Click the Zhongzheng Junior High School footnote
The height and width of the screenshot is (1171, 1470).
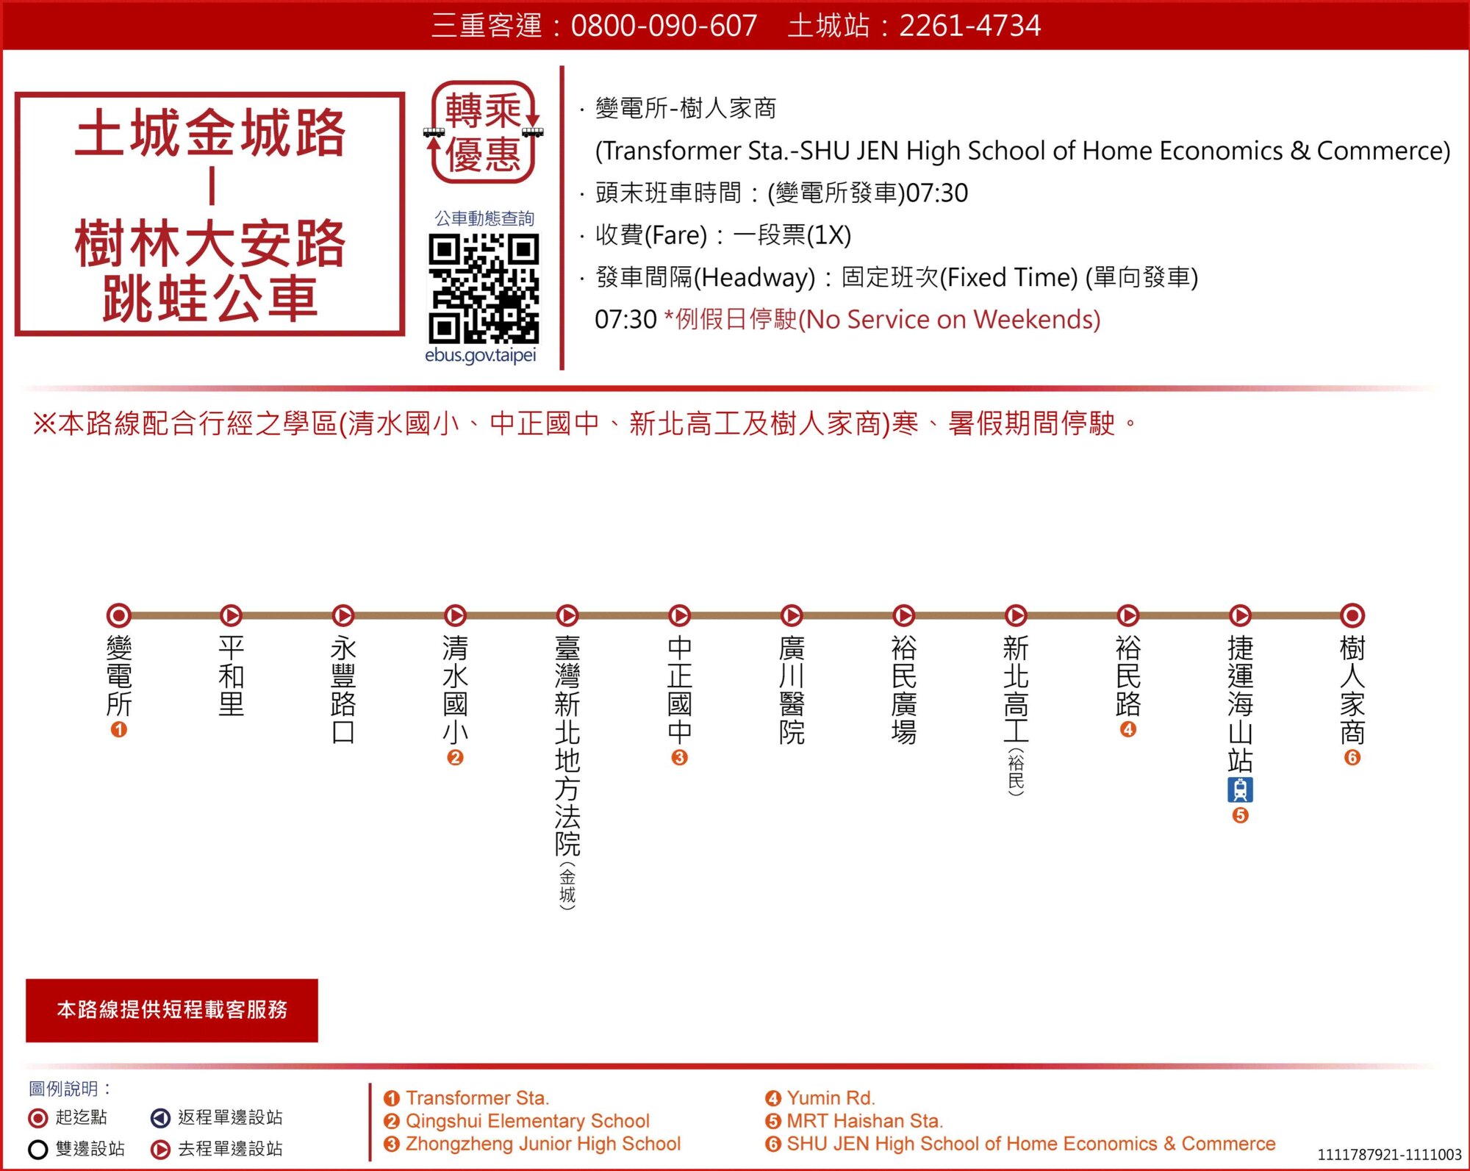coord(543,1144)
